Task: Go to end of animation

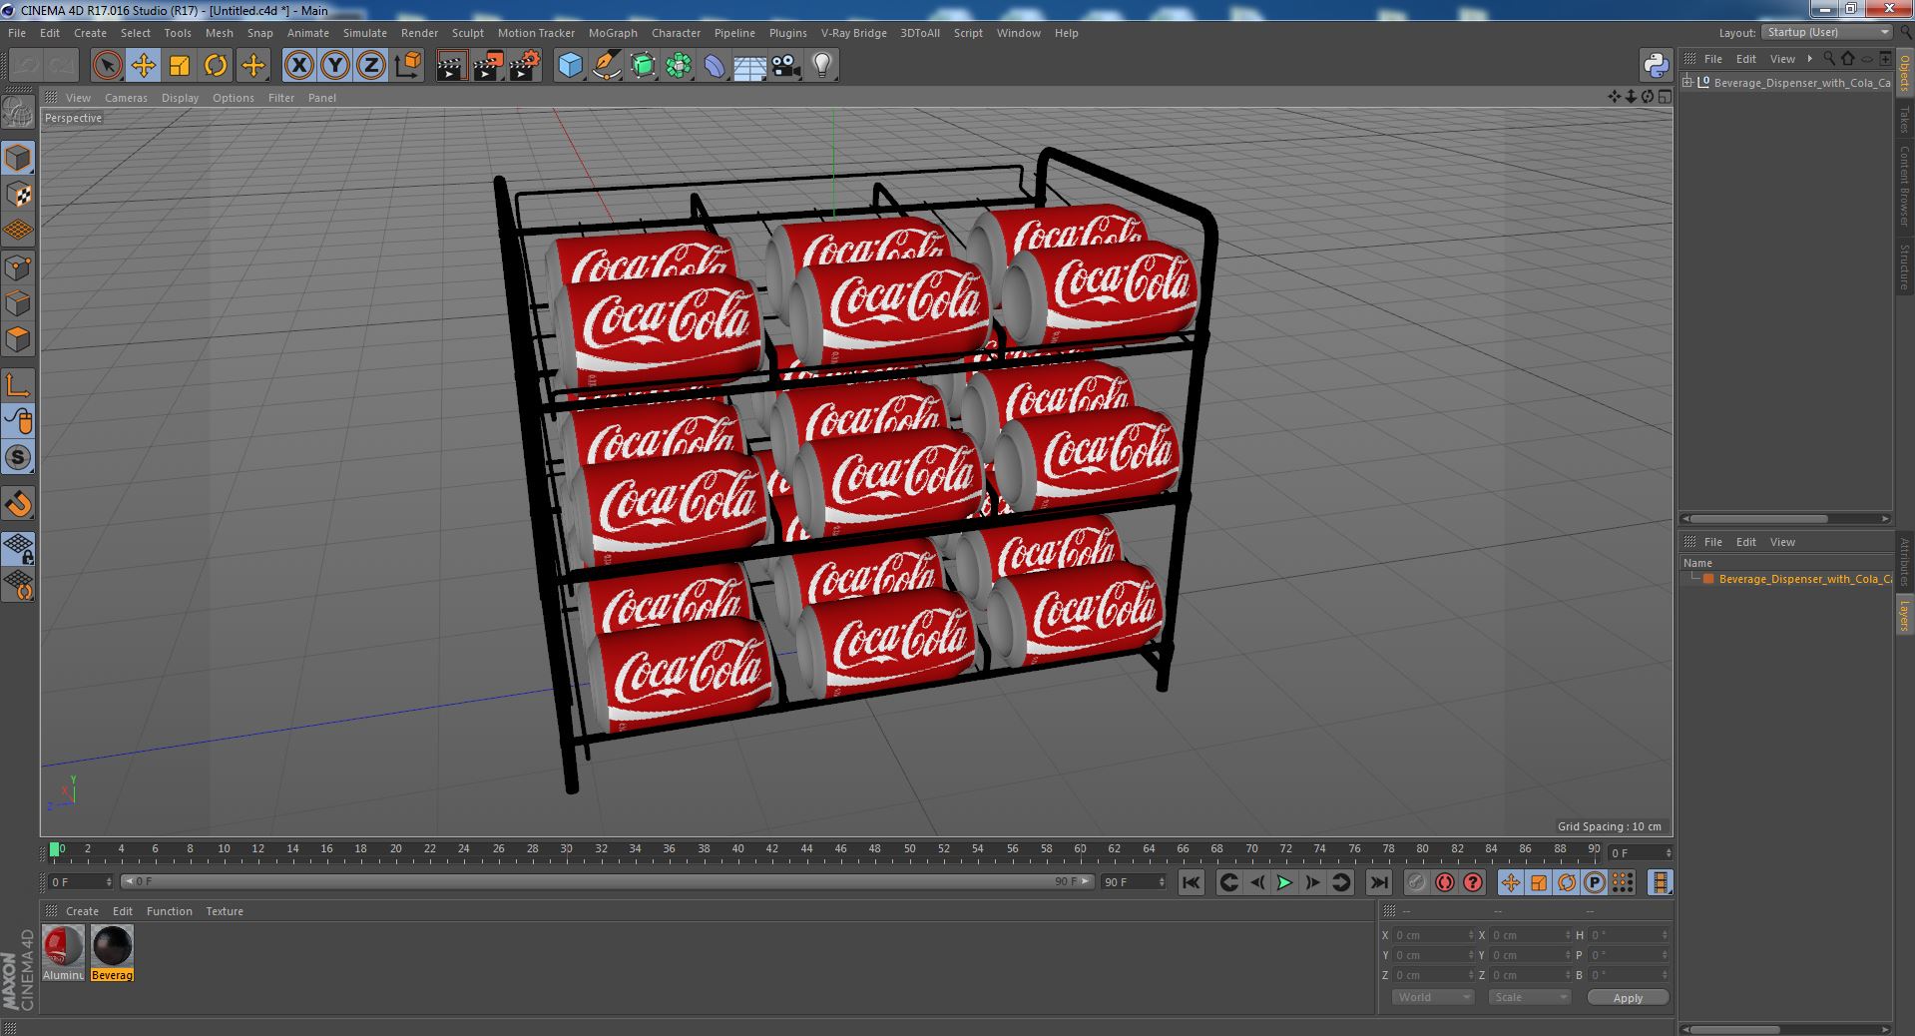Action: (x=1378, y=882)
